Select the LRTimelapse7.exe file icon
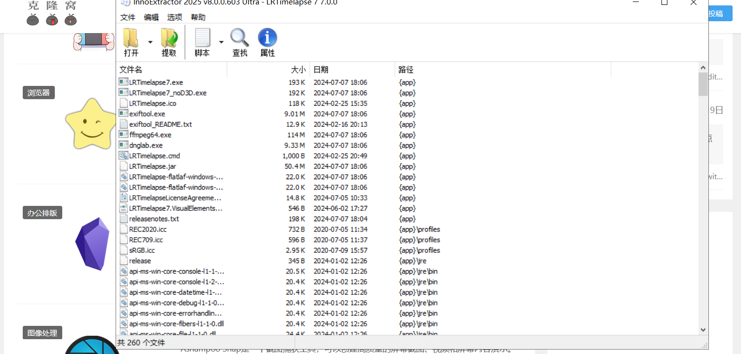The width and height of the screenshot is (741, 354). click(x=123, y=82)
